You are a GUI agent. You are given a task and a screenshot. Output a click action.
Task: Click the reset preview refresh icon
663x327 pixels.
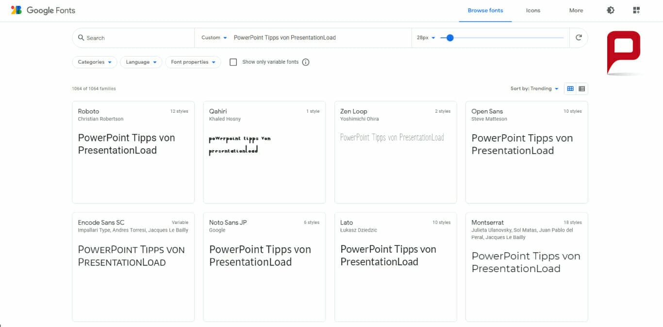[579, 37]
